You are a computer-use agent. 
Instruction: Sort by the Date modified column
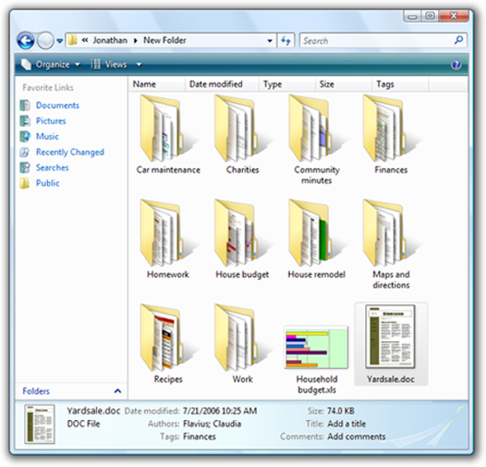click(x=222, y=84)
